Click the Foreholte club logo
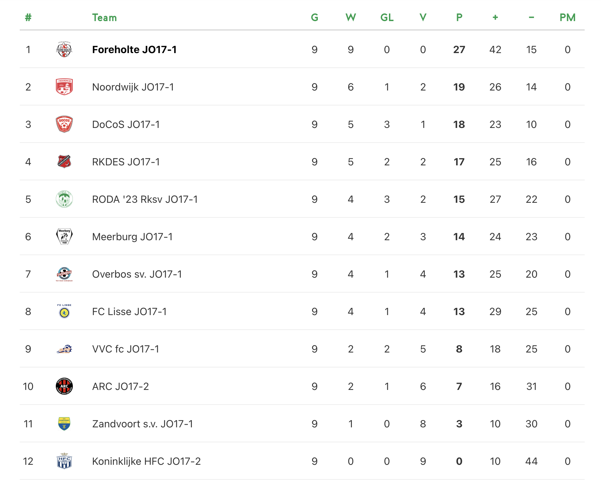Screen dimensions: 601x492 [64, 49]
